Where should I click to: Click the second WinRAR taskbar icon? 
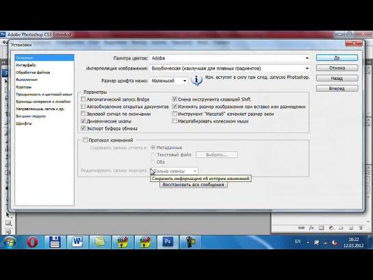coord(145,242)
